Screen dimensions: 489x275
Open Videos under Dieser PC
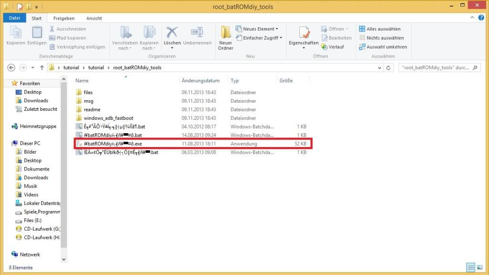pos(31,195)
